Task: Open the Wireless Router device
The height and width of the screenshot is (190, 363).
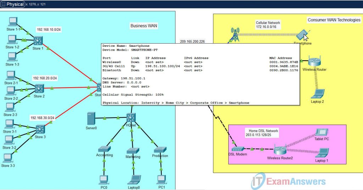Action: click(x=314, y=61)
